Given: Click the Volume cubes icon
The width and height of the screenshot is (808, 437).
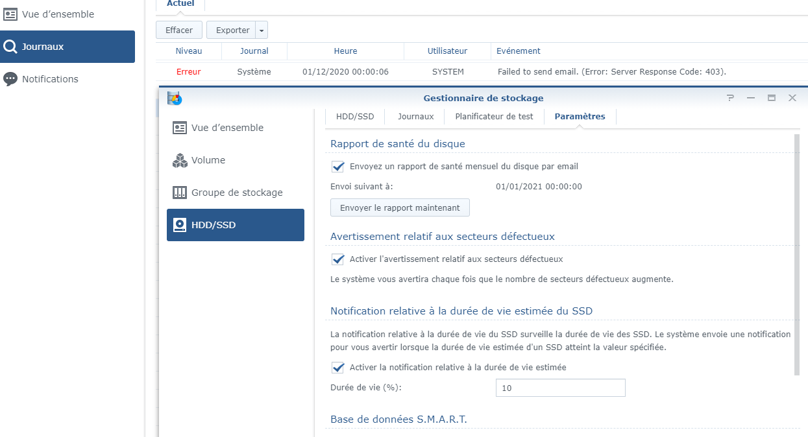Looking at the screenshot, I should pos(180,160).
